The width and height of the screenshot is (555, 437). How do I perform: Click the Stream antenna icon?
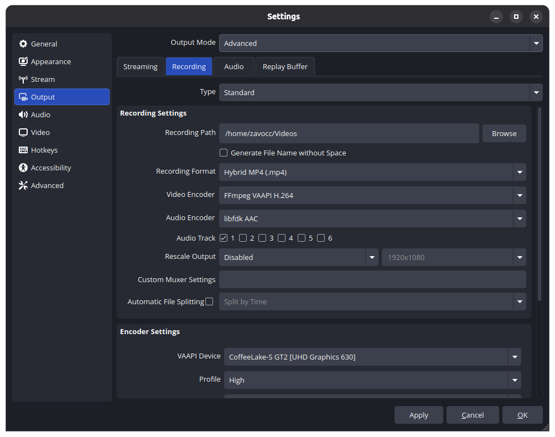pos(23,79)
